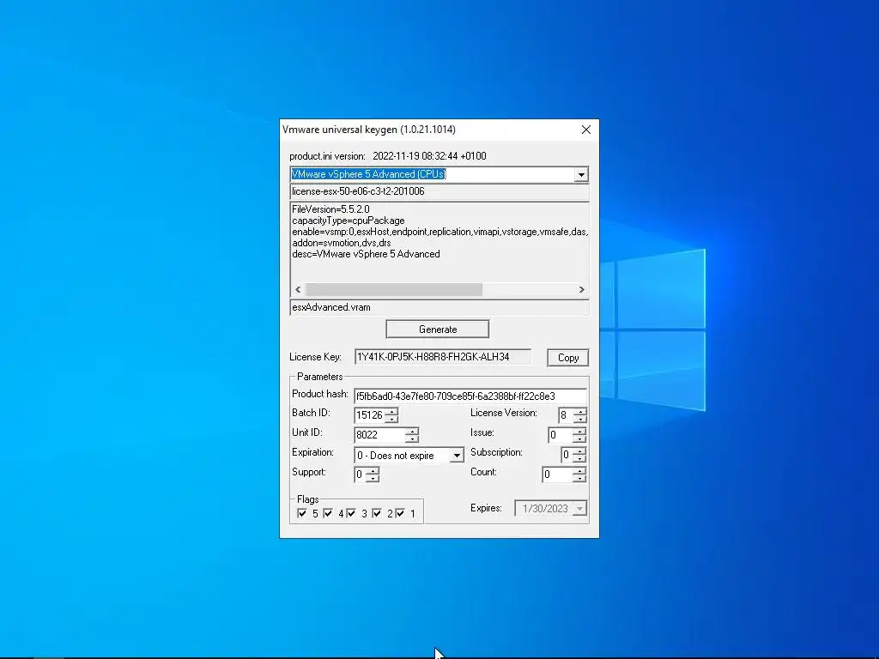This screenshot has width=879, height=659.
Task: Click the capacityType=cpuPackage line
Action: [x=349, y=221]
